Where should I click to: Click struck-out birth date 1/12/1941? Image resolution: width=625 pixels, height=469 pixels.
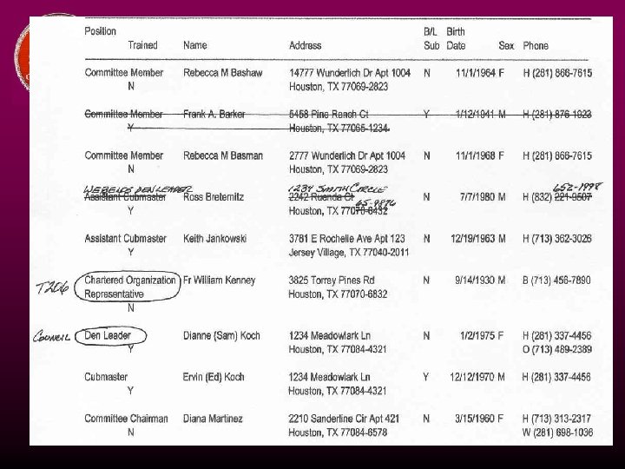[x=475, y=115]
